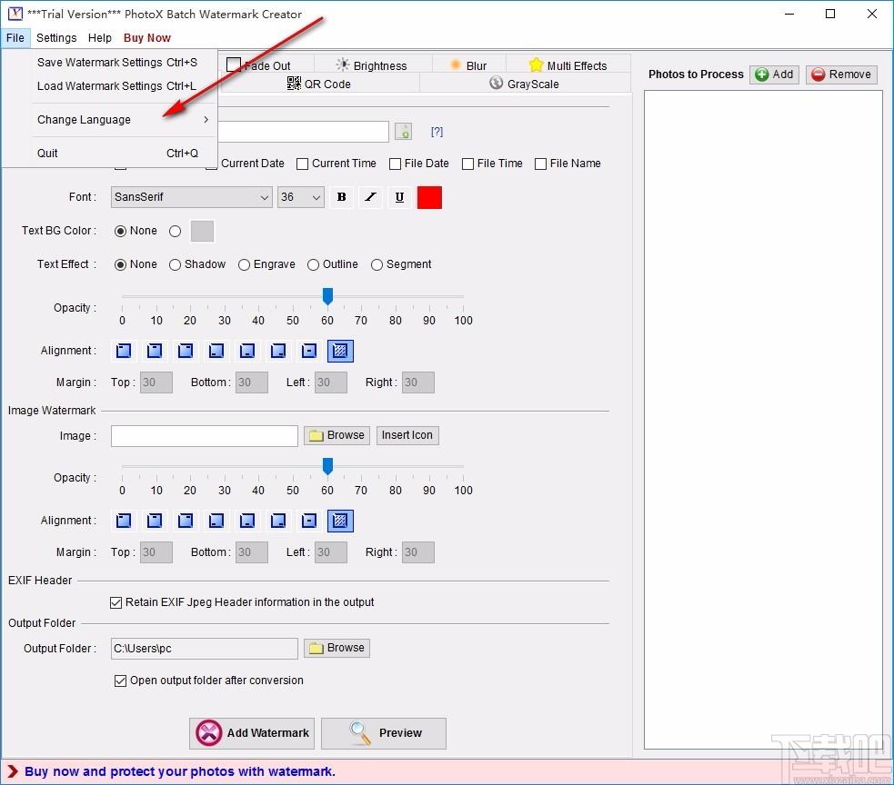Toggle bold font style
This screenshot has height=785, width=894.
click(342, 197)
